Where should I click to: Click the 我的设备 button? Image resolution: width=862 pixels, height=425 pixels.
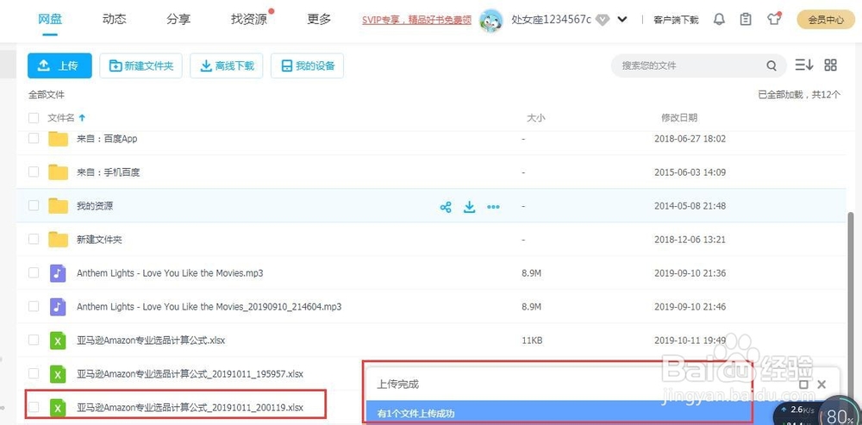pos(308,66)
